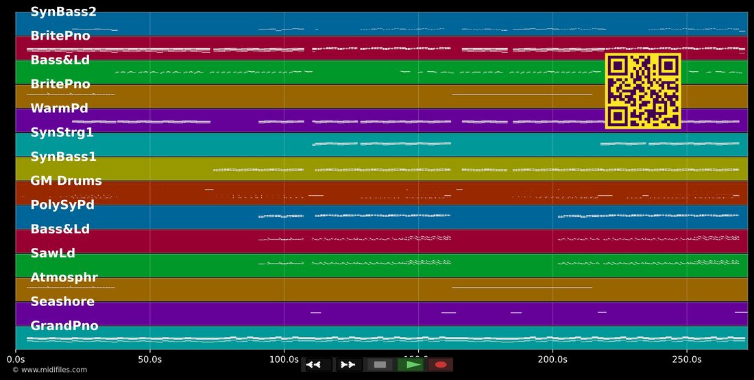754x380 pixels.
Task: Stop playback with the gray square button
Action: tap(380, 365)
